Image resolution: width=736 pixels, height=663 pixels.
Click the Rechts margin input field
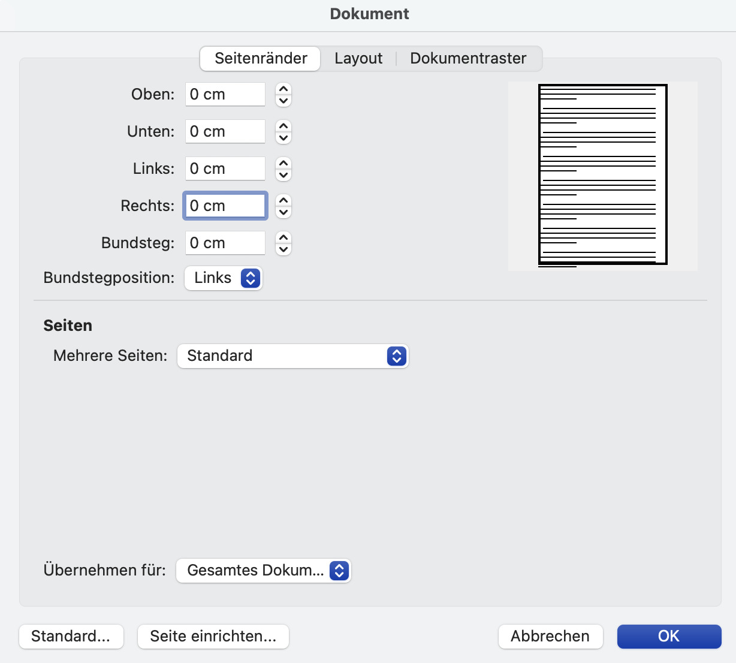point(225,206)
